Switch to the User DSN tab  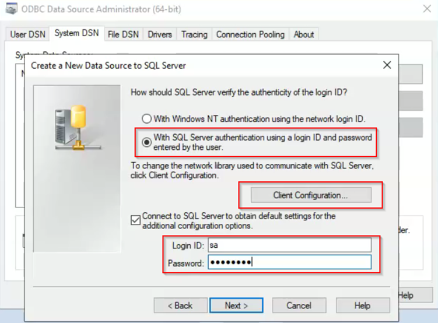coord(27,34)
